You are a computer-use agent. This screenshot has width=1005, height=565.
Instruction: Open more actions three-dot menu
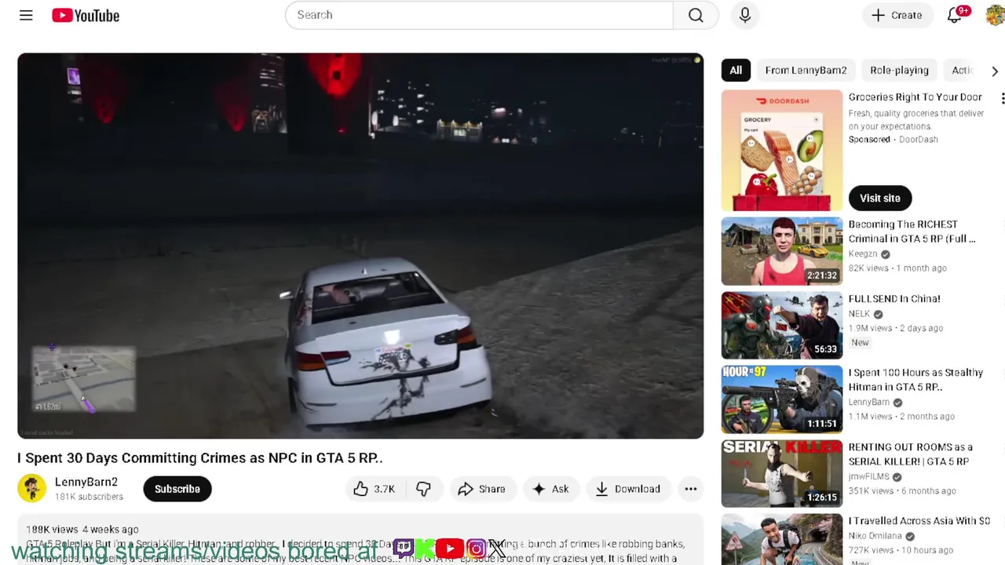click(x=690, y=489)
